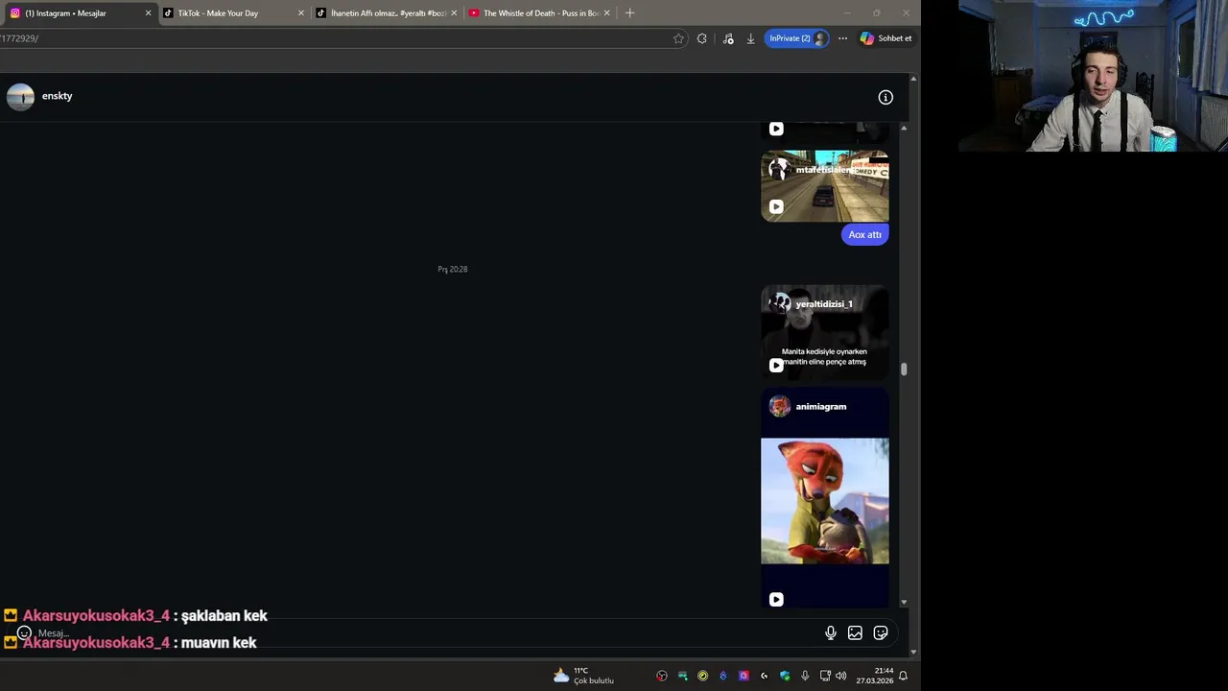
Task: Click the yellow circle tray icon
Action: click(x=702, y=676)
